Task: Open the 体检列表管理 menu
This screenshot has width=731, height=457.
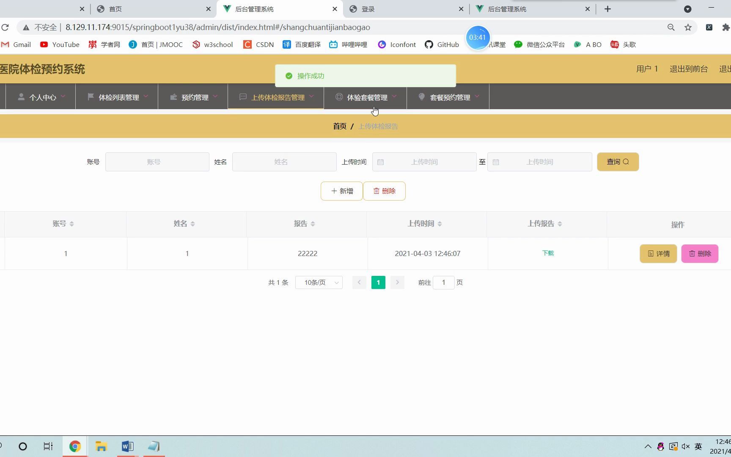Action: pyautogui.click(x=117, y=97)
